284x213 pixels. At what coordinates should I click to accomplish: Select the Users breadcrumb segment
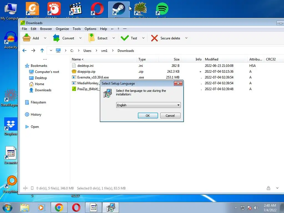87,51
